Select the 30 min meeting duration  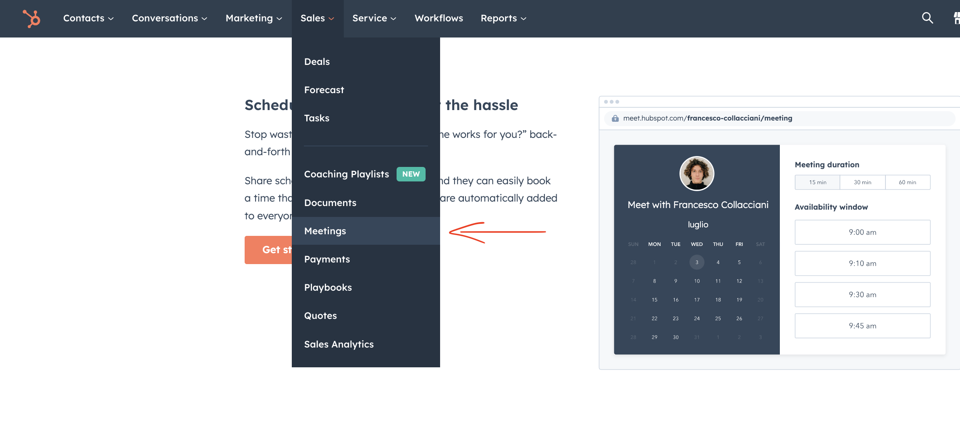pyautogui.click(x=862, y=182)
